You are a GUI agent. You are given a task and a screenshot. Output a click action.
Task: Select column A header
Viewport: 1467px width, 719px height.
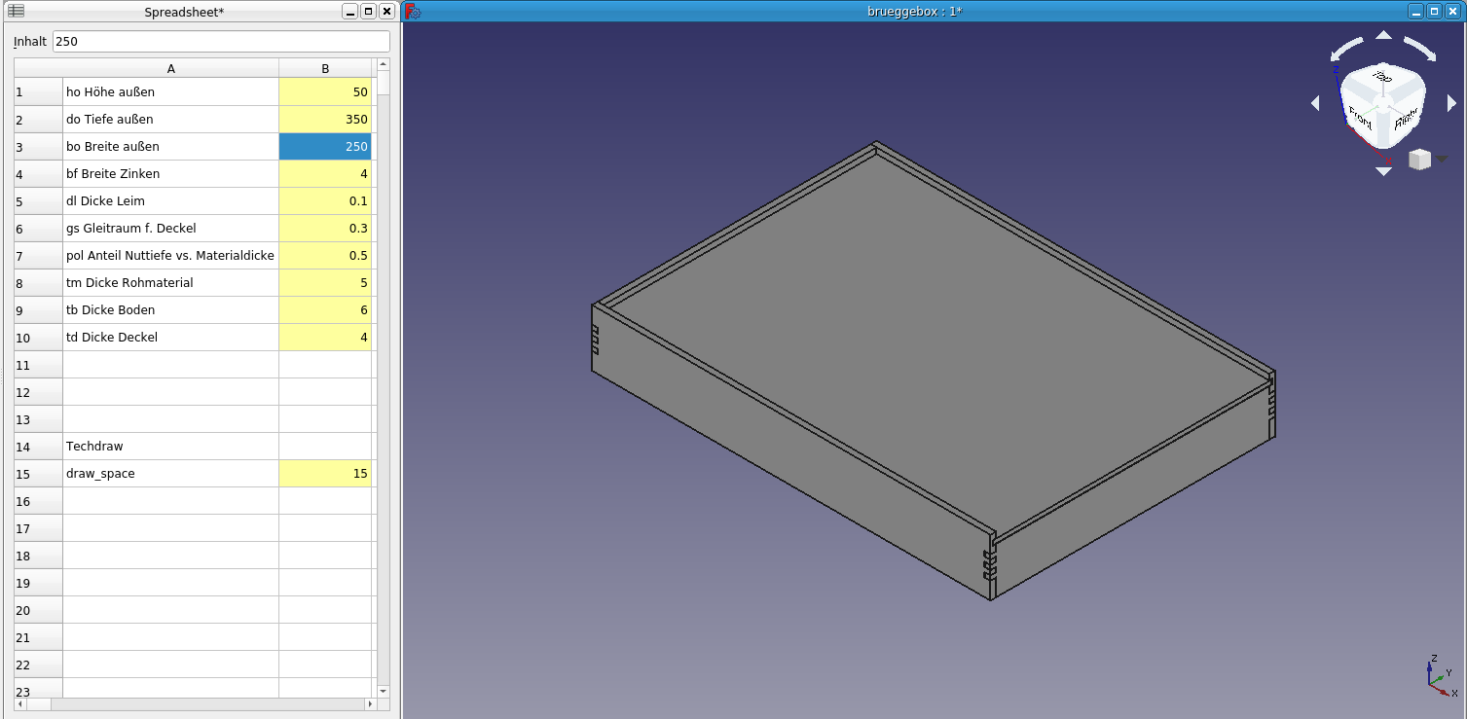(x=170, y=68)
